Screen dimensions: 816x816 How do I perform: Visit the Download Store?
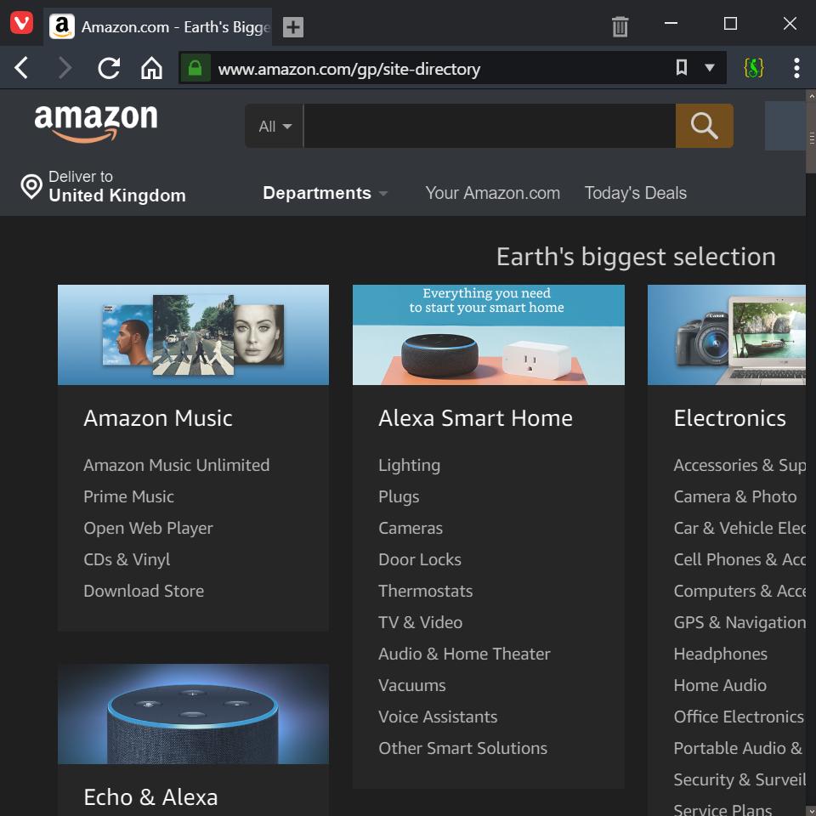tap(144, 592)
